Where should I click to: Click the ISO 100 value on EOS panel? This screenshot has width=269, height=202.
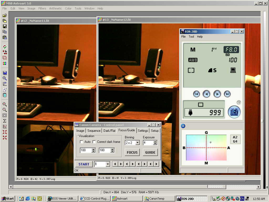[233, 60]
